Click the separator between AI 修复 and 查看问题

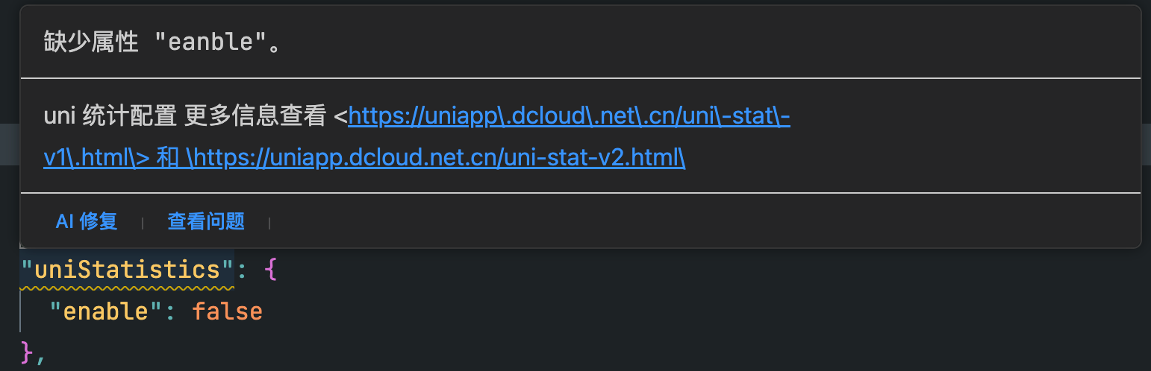tap(142, 222)
